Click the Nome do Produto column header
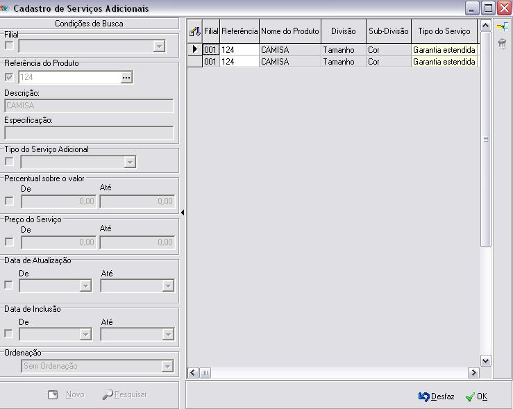The height and width of the screenshot is (409, 513). pyautogui.click(x=289, y=31)
